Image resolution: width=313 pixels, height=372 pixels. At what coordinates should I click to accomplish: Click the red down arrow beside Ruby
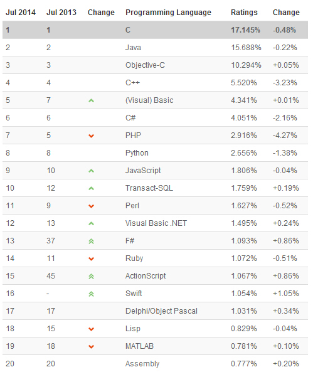point(91,258)
